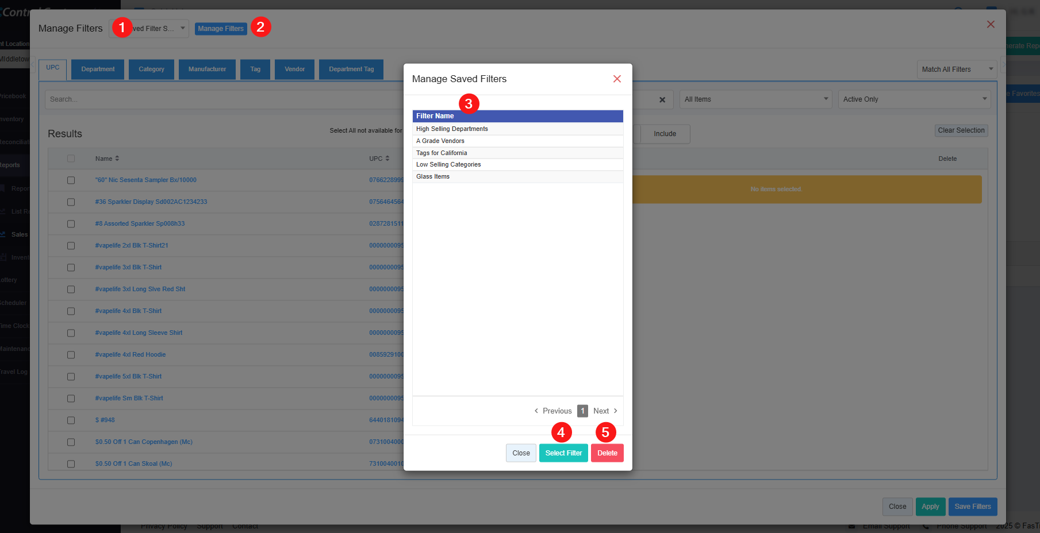1040x533 pixels.
Task: Open the Active Only dropdown
Action: tap(914, 99)
